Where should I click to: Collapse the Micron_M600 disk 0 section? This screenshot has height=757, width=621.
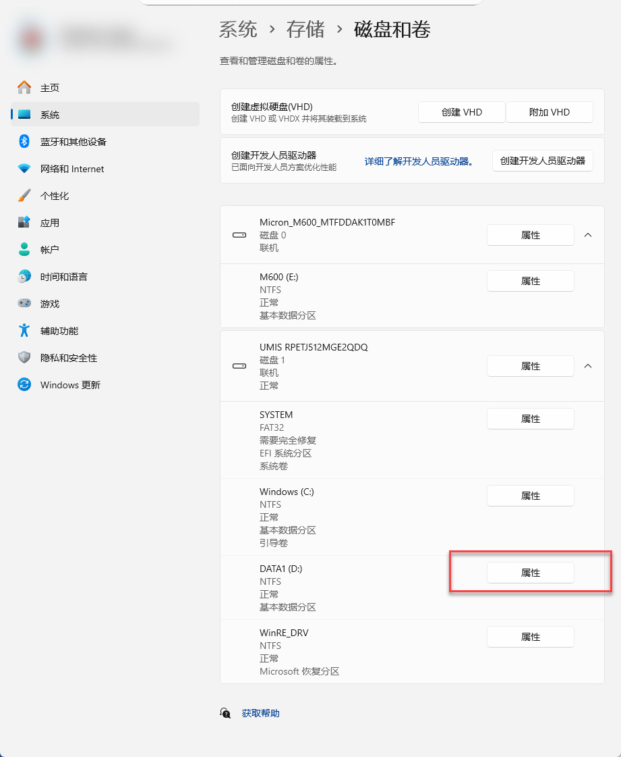point(587,235)
